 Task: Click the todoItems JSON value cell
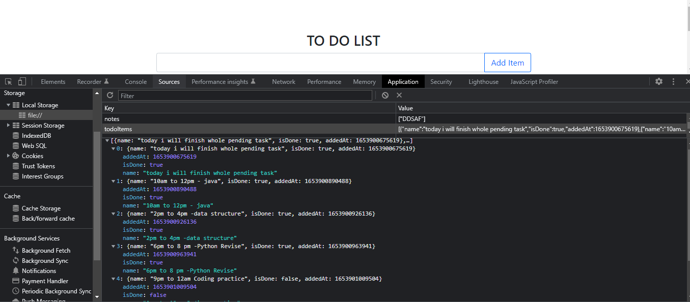point(541,129)
